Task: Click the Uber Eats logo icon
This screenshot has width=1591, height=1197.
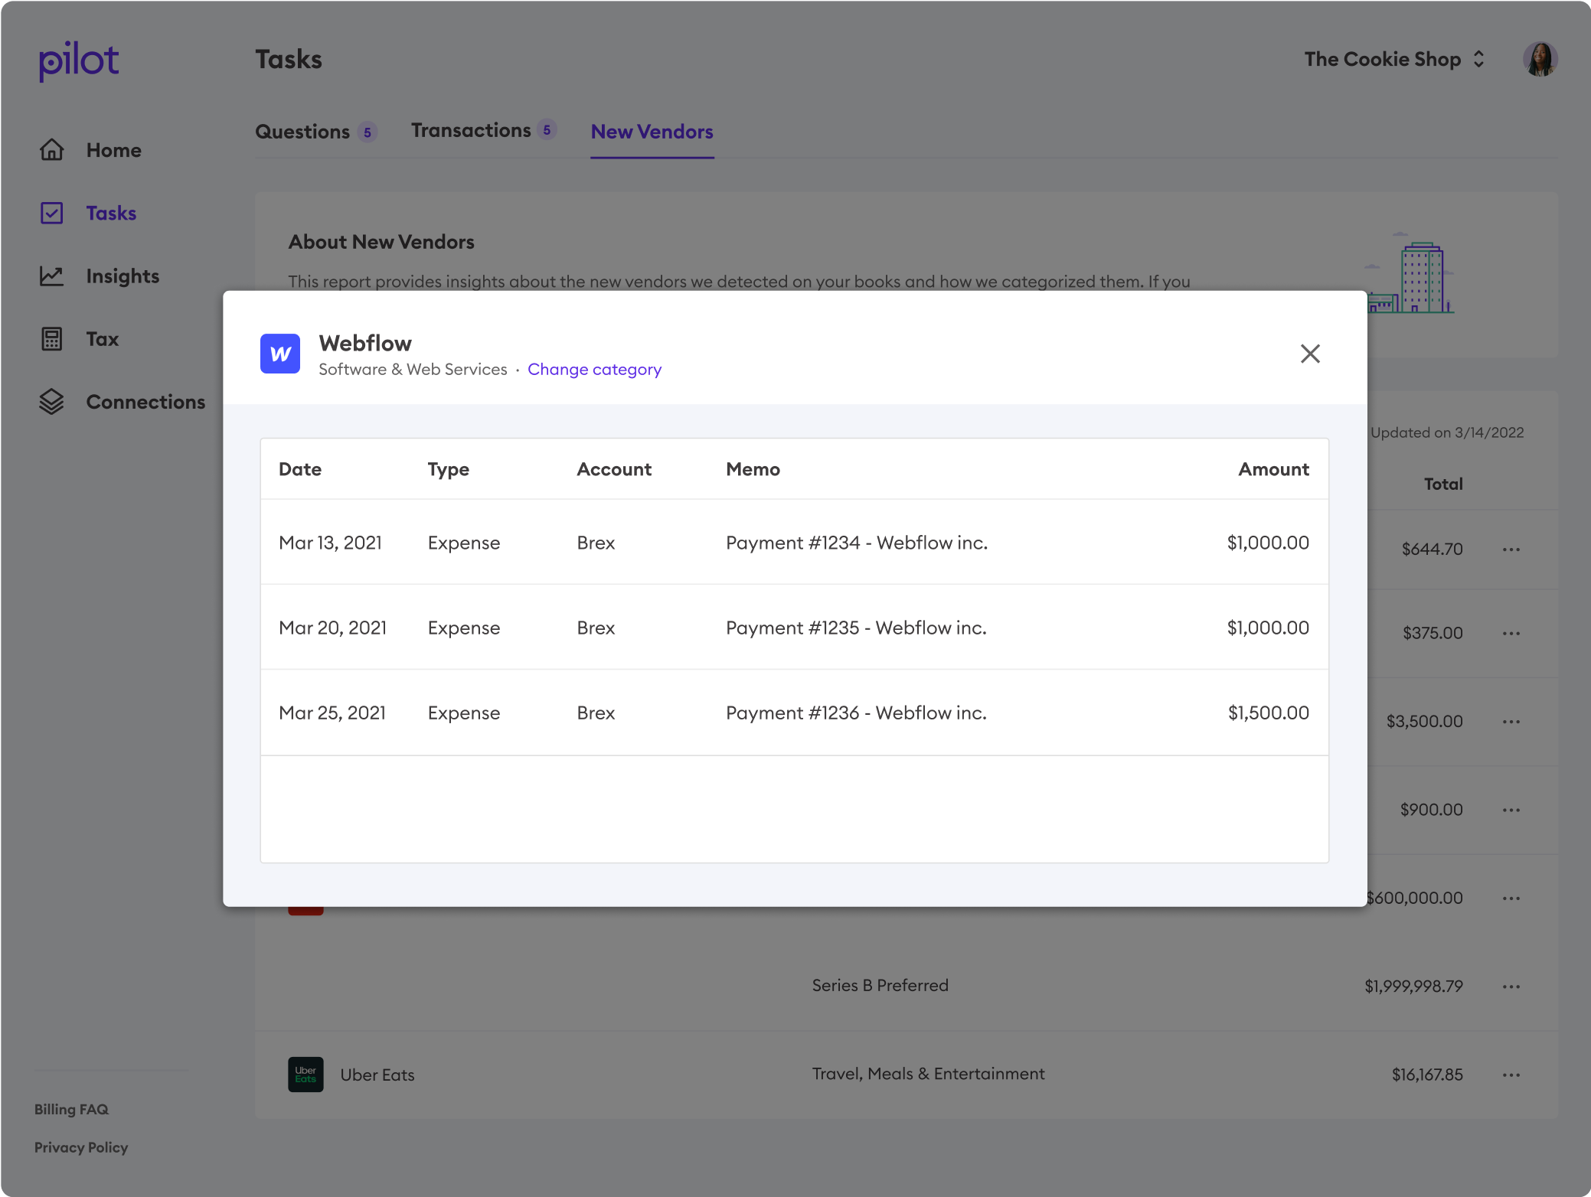Action: point(305,1075)
